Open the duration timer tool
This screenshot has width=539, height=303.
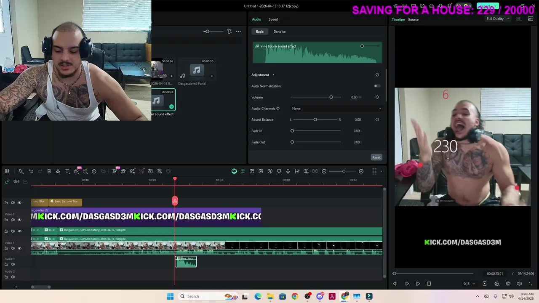tap(94, 171)
